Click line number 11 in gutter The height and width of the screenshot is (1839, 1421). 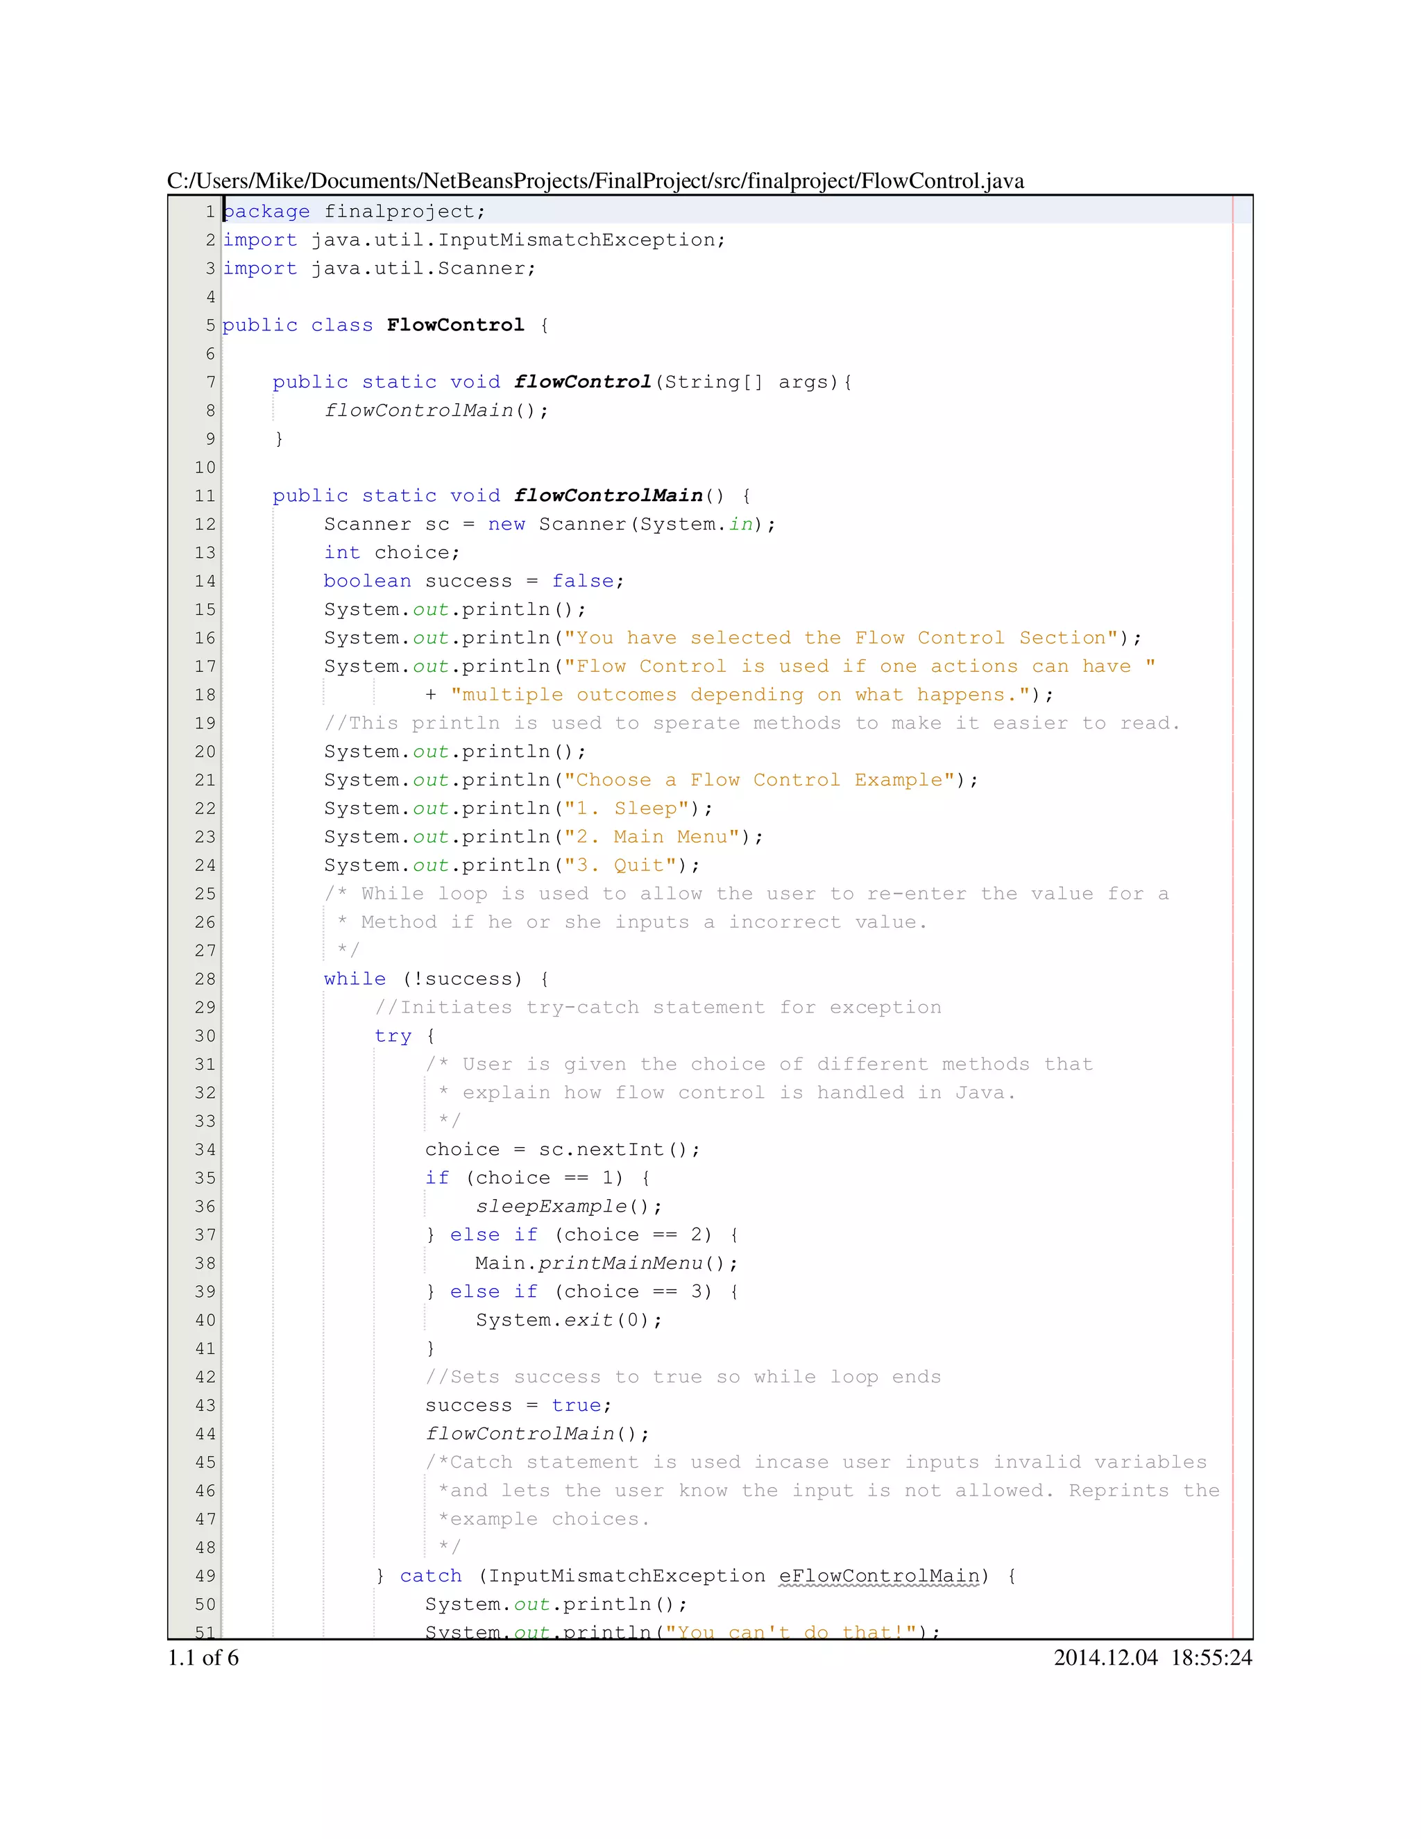(205, 496)
